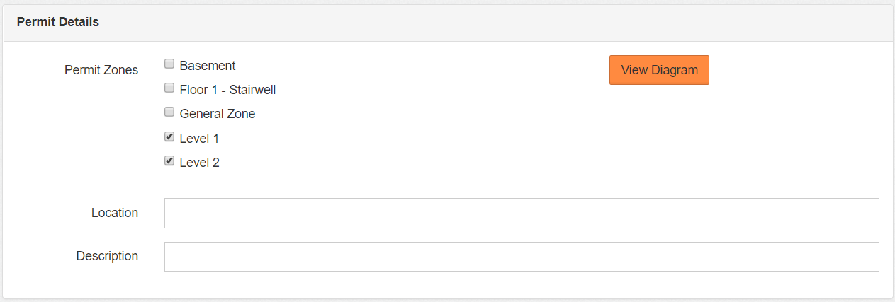Open the View Diagram button
The width and height of the screenshot is (895, 302).
coord(659,70)
